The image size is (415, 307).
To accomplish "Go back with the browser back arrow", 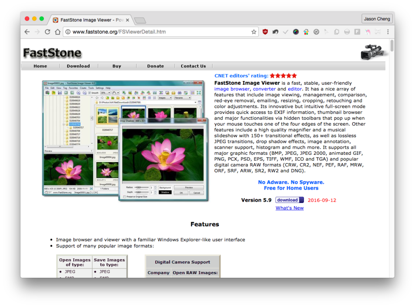I will [27, 32].
